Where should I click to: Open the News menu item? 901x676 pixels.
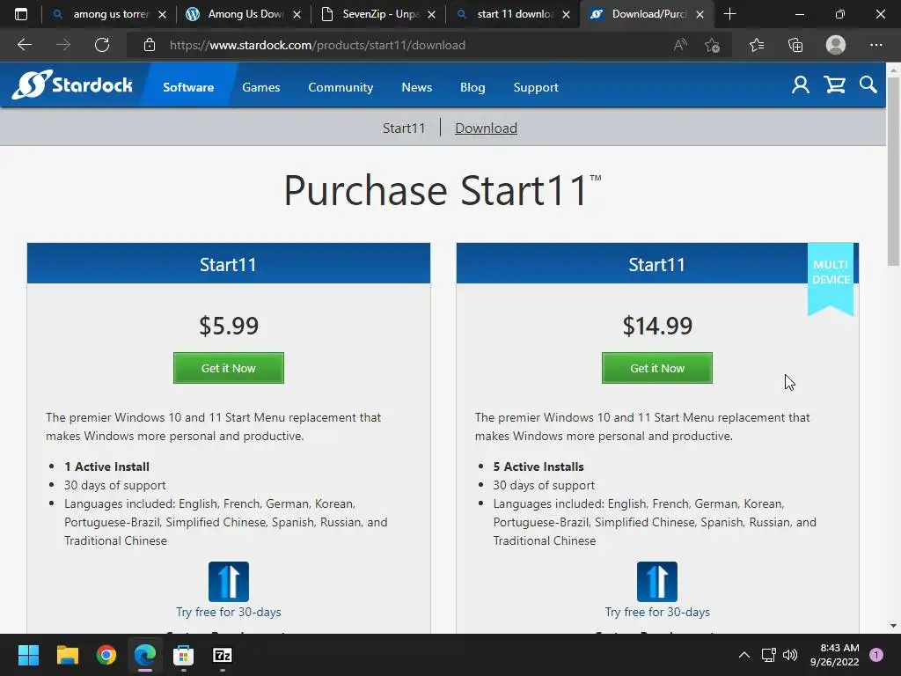point(416,87)
